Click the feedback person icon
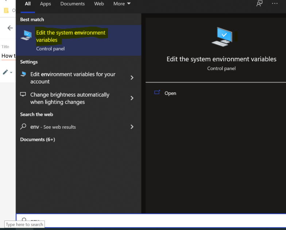Image resolution: width=286 pixels, height=230 pixels. click(x=259, y=4)
